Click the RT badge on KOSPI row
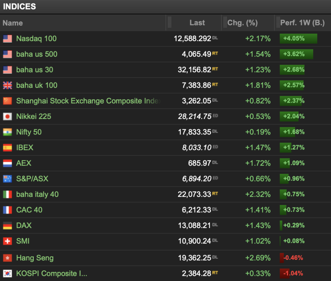Screen dimensions: 331x281 click(x=215, y=273)
